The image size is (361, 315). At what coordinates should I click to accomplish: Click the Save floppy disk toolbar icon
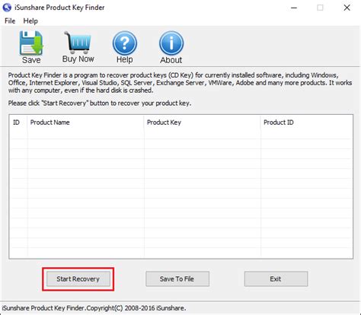[31, 43]
